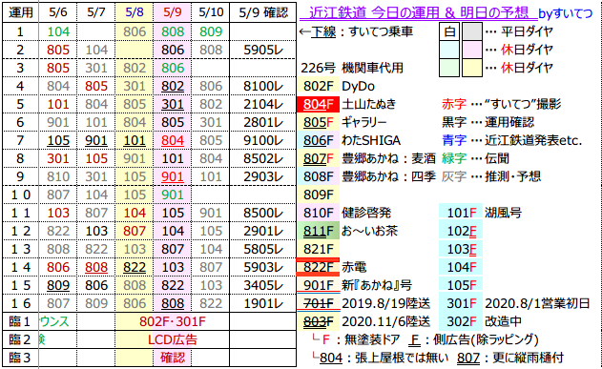Select underlined 808 in row 16, 5/9
The height and width of the screenshot is (369, 602).
(173, 303)
